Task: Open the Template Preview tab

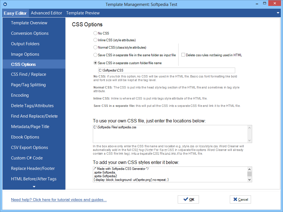Action: (x=83, y=13)
